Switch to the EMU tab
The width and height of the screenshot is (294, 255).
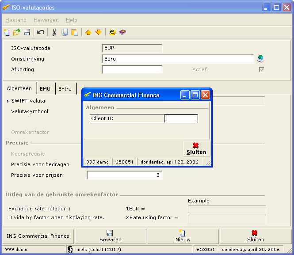[x=45, y=89]
